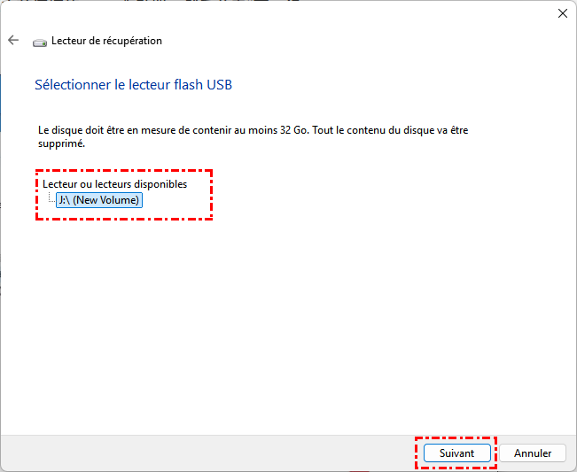The image size is (577, 472).
Task: Click the recovery drive icon in header
Action: [39, 42]
